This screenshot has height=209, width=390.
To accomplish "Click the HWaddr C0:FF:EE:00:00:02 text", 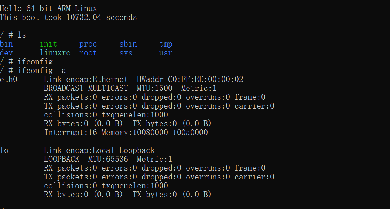I will [190, 79].
